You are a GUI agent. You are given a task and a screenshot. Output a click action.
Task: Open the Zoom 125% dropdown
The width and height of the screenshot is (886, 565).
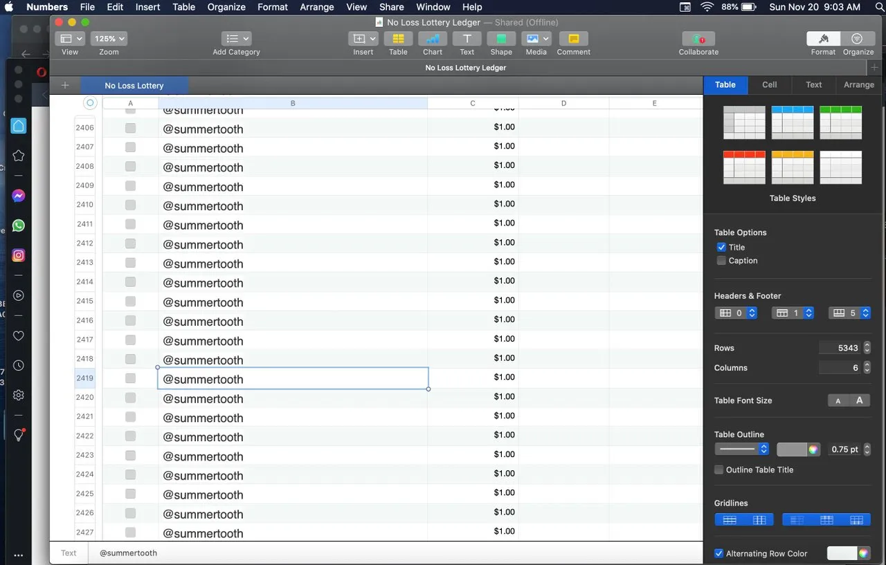coord(109,39)
